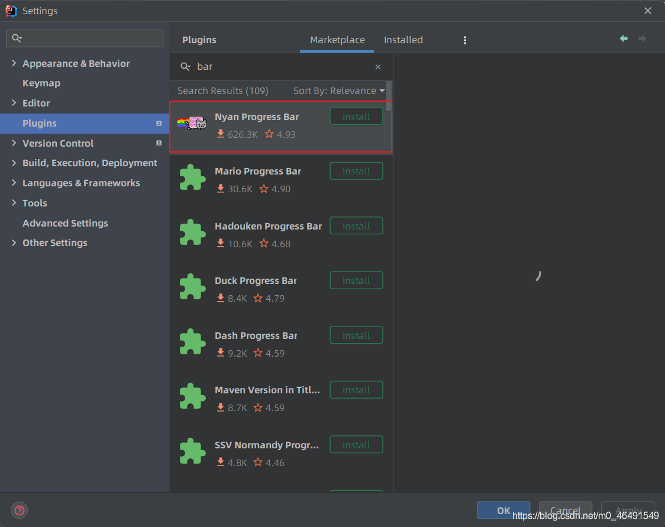Viewport: 665px width, 527px height.
Task: Click the Maven Version plugin puzzle icon
Action: tap(192, 396)
